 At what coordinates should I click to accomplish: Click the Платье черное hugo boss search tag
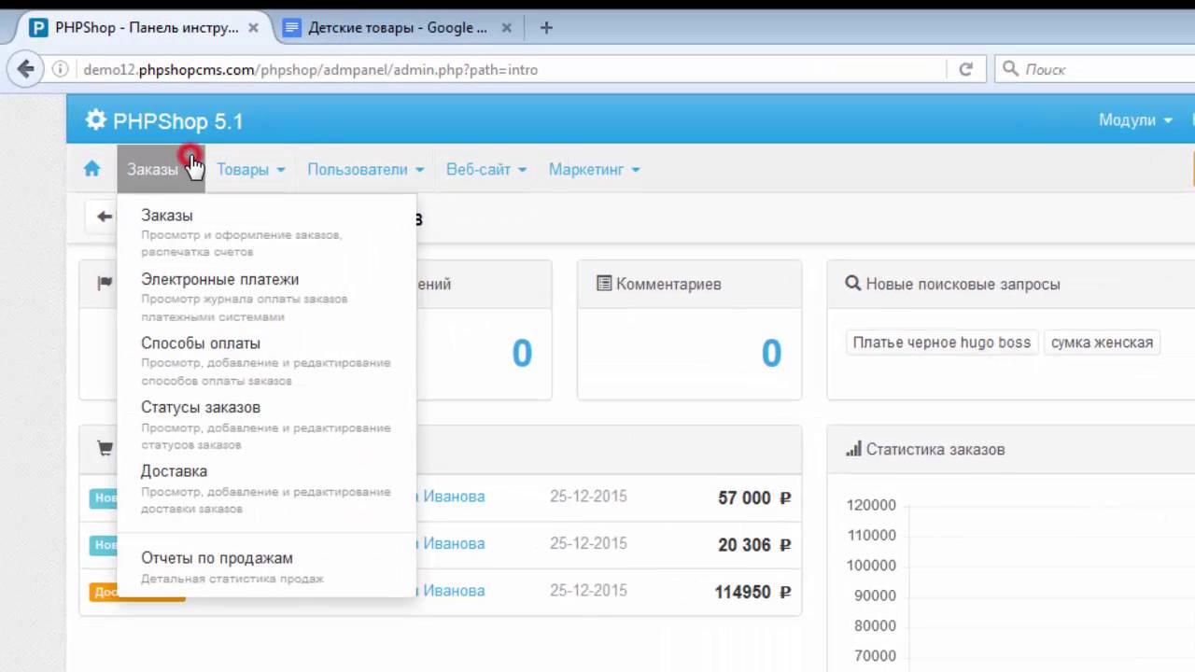point(941,343)
